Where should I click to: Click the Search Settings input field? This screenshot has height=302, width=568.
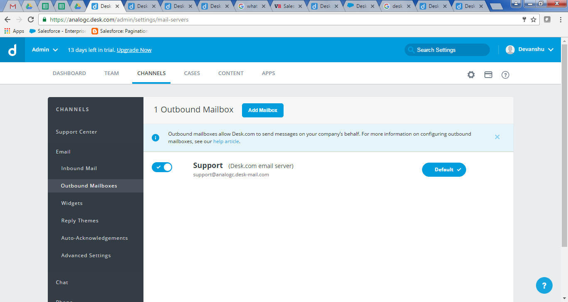tap(447, 50)
